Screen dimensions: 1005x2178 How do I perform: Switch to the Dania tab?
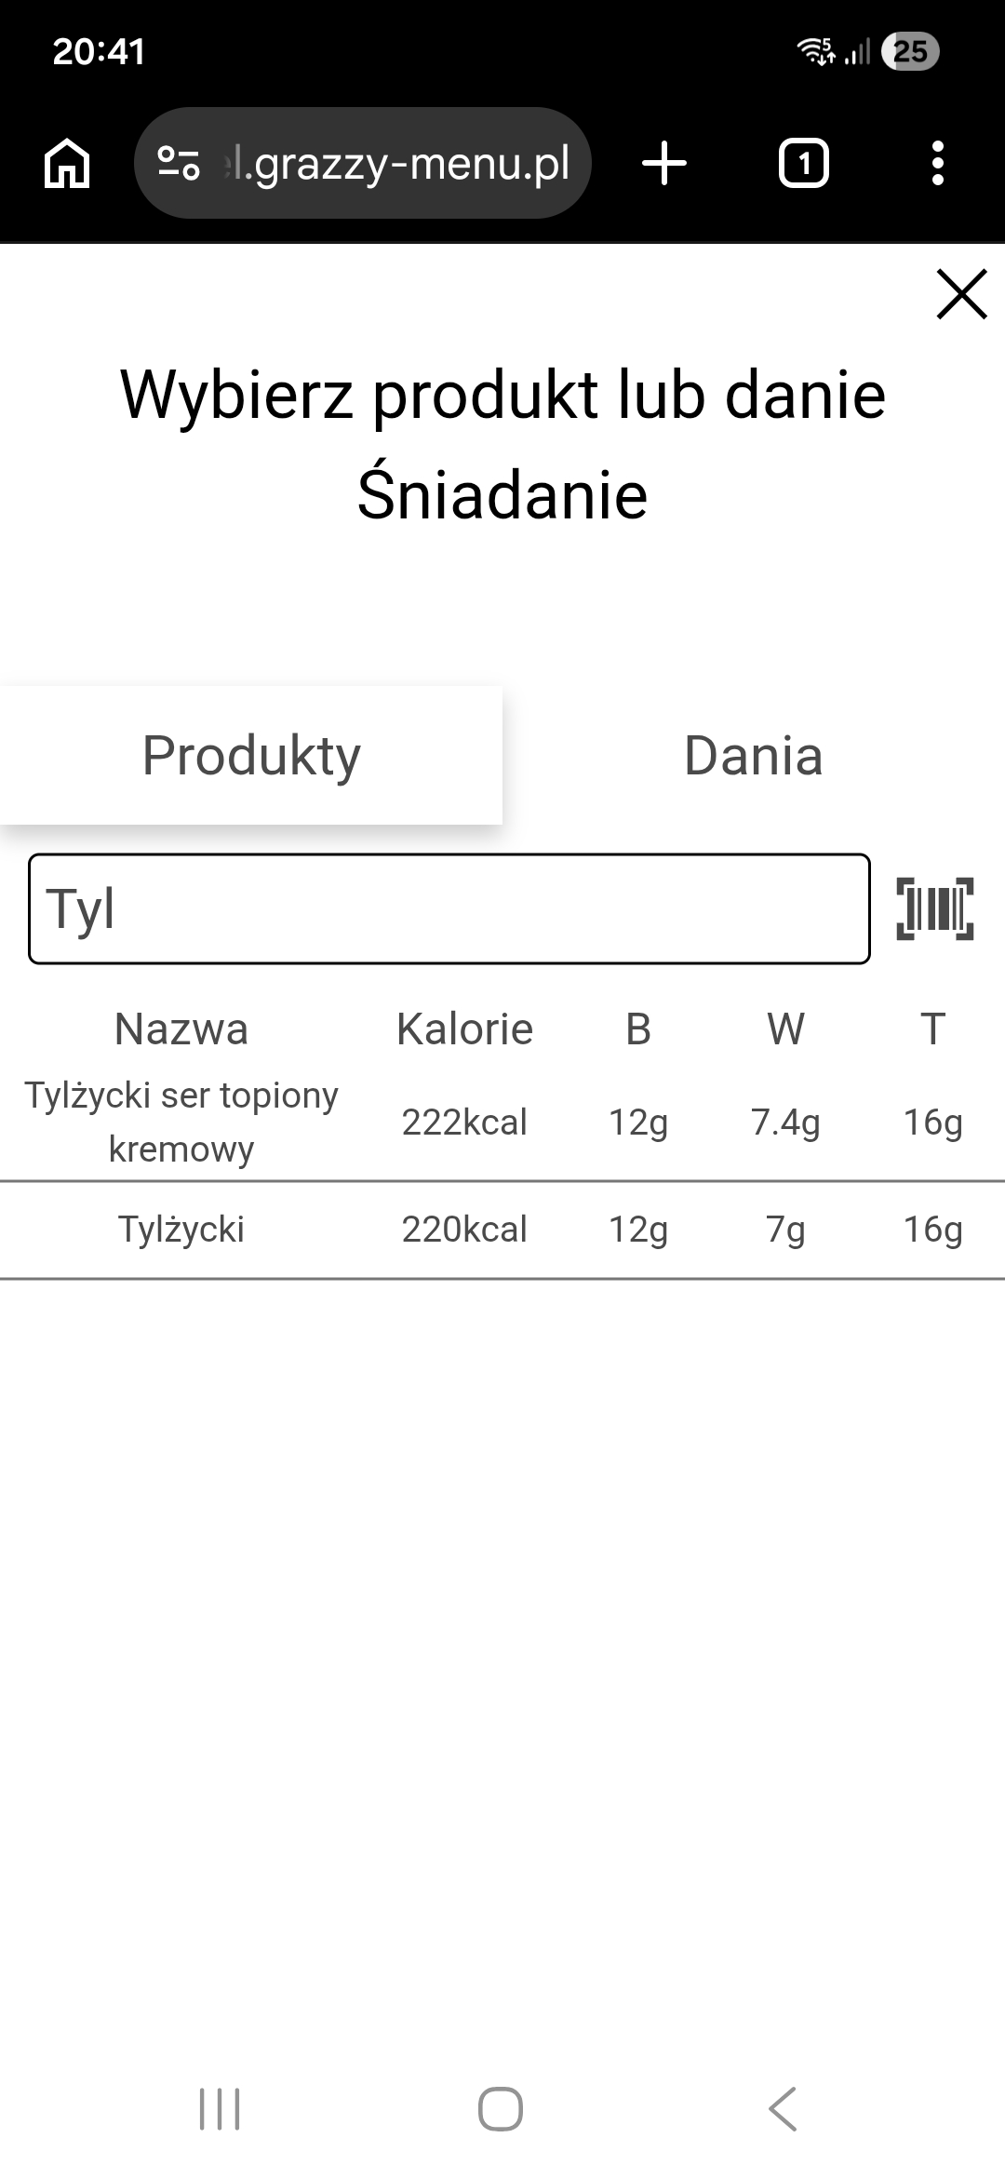(x=752, y=756)
